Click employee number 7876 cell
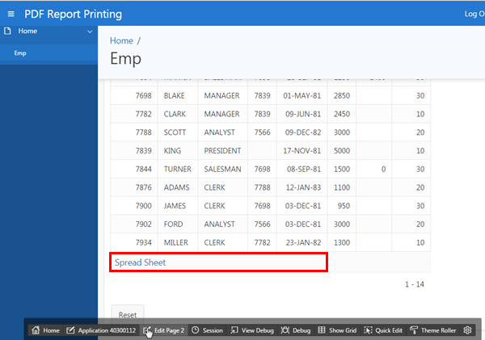The height and width of the screenshot is (340, 485). coord(134,187)
